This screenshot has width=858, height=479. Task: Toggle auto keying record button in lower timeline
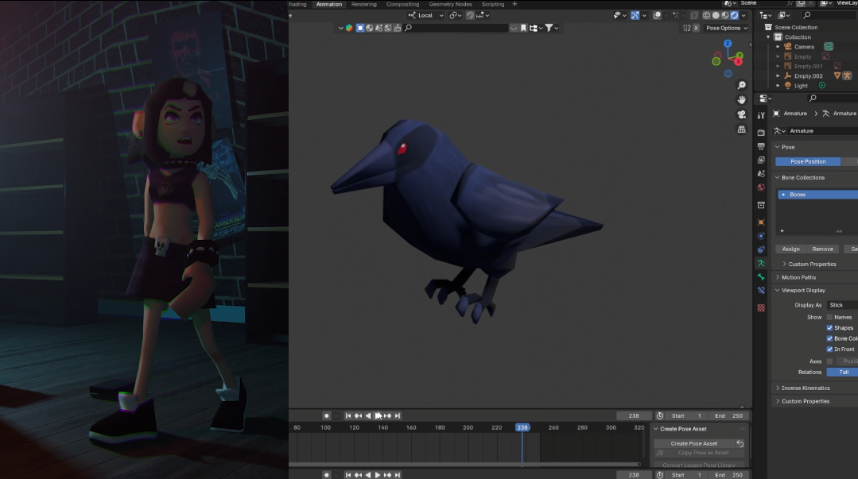327,474
